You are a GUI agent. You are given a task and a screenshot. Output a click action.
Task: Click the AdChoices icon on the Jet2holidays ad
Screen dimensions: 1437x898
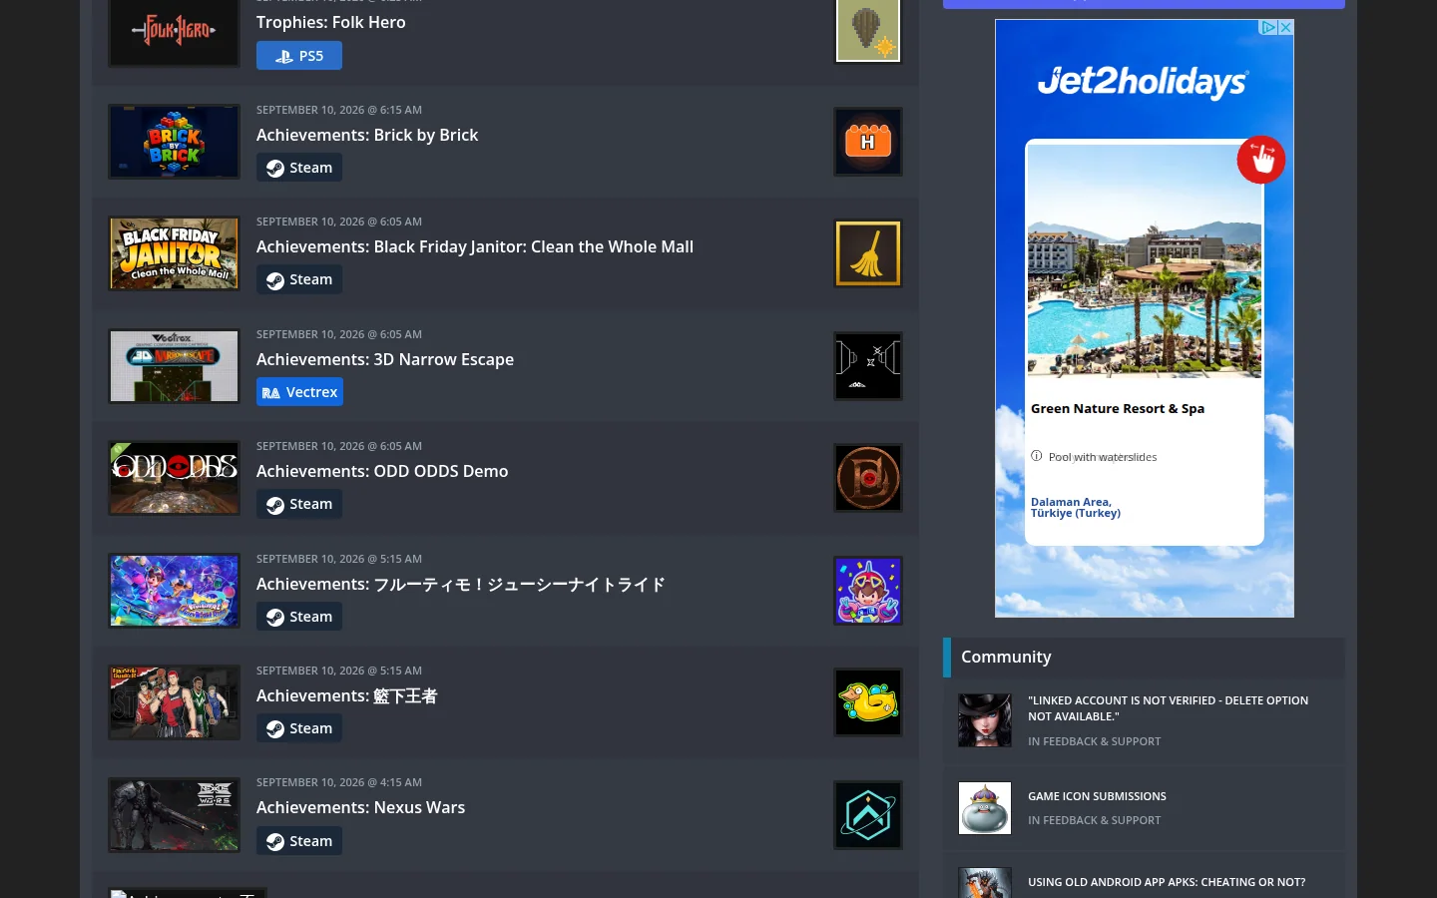(x=1268, y=28)
